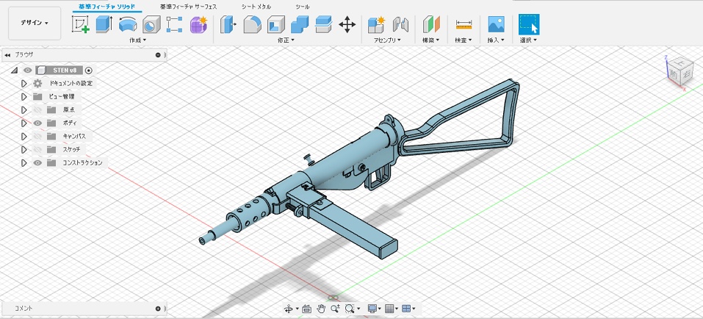
Task: Click the Offset Plane construction icon
Action: tap(431, 24)
